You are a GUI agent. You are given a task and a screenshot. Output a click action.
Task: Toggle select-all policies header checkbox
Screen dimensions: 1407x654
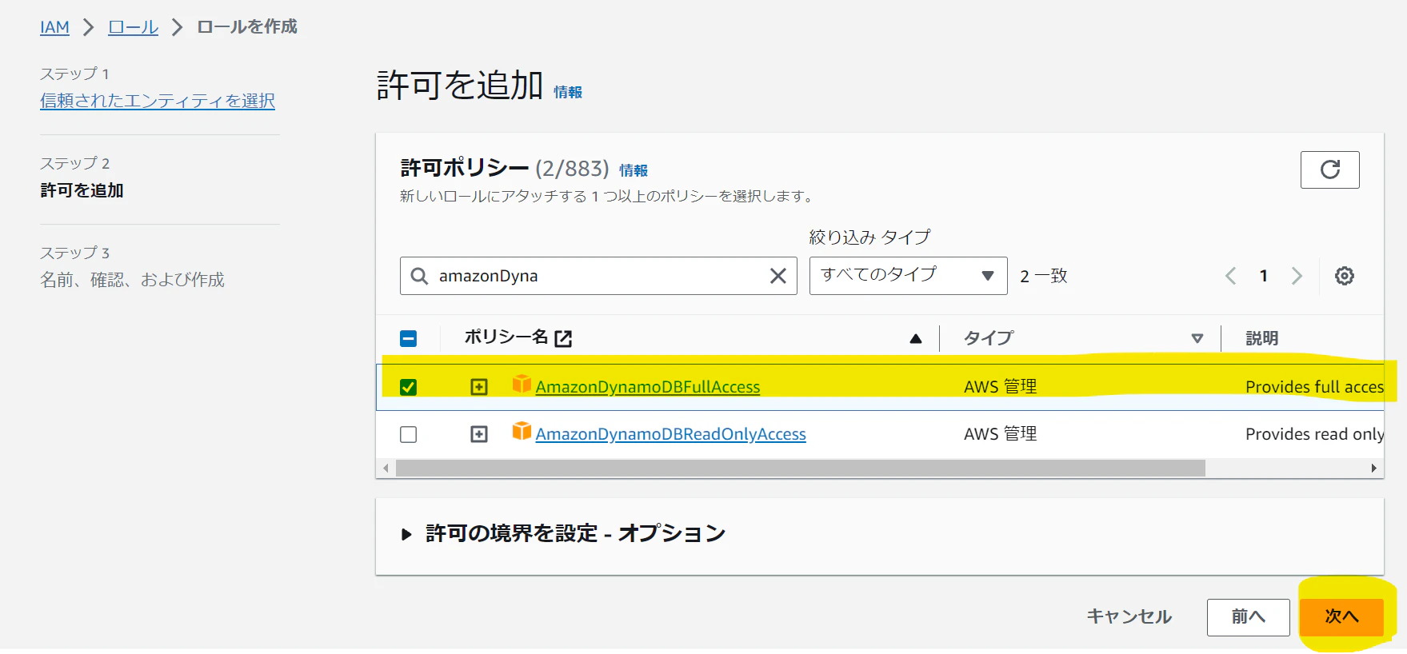(408, 339)
